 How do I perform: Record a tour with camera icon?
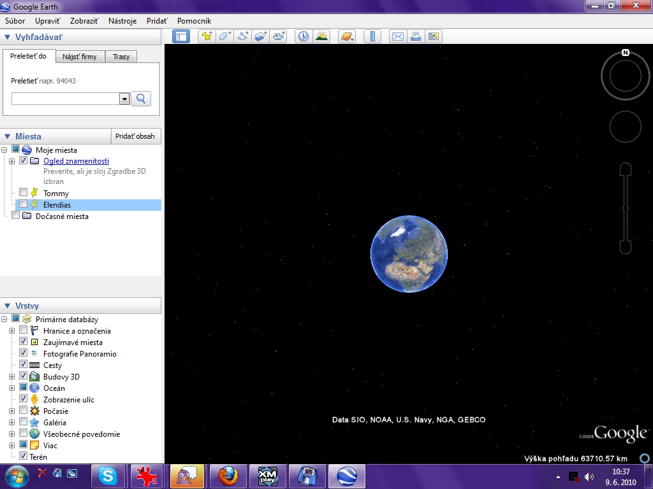[279, 36]
